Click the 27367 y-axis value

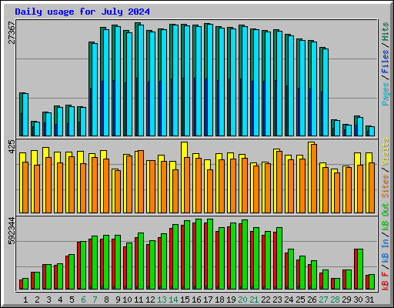click(x=12, y=33)
